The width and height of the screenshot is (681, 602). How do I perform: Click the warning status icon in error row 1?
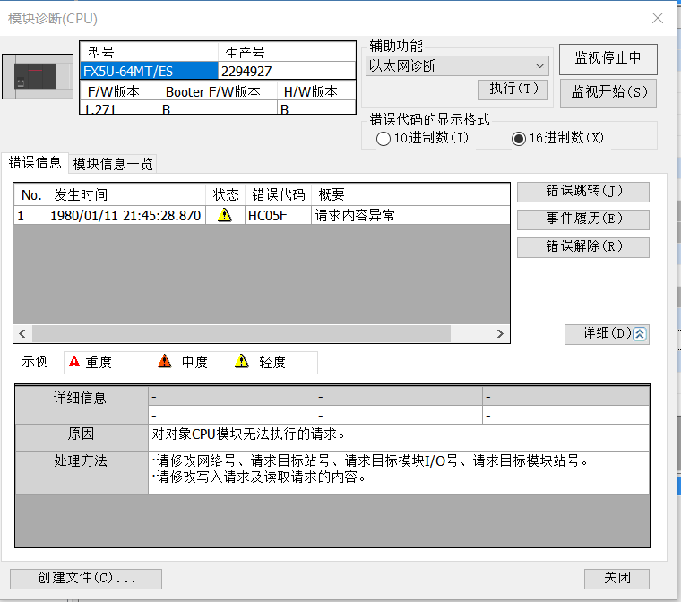click(x=225, y=215)
